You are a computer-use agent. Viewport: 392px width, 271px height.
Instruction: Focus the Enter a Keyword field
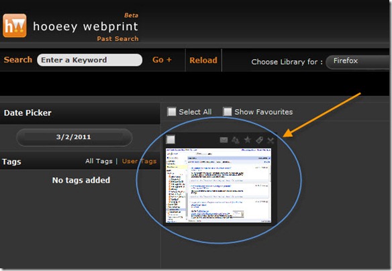tap(90, 60)
